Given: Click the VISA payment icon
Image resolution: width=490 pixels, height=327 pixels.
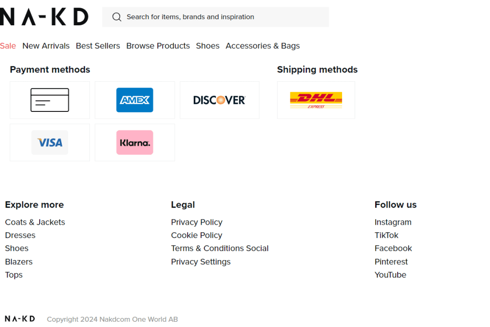Looking at the screenshot, I should (50, 142).
